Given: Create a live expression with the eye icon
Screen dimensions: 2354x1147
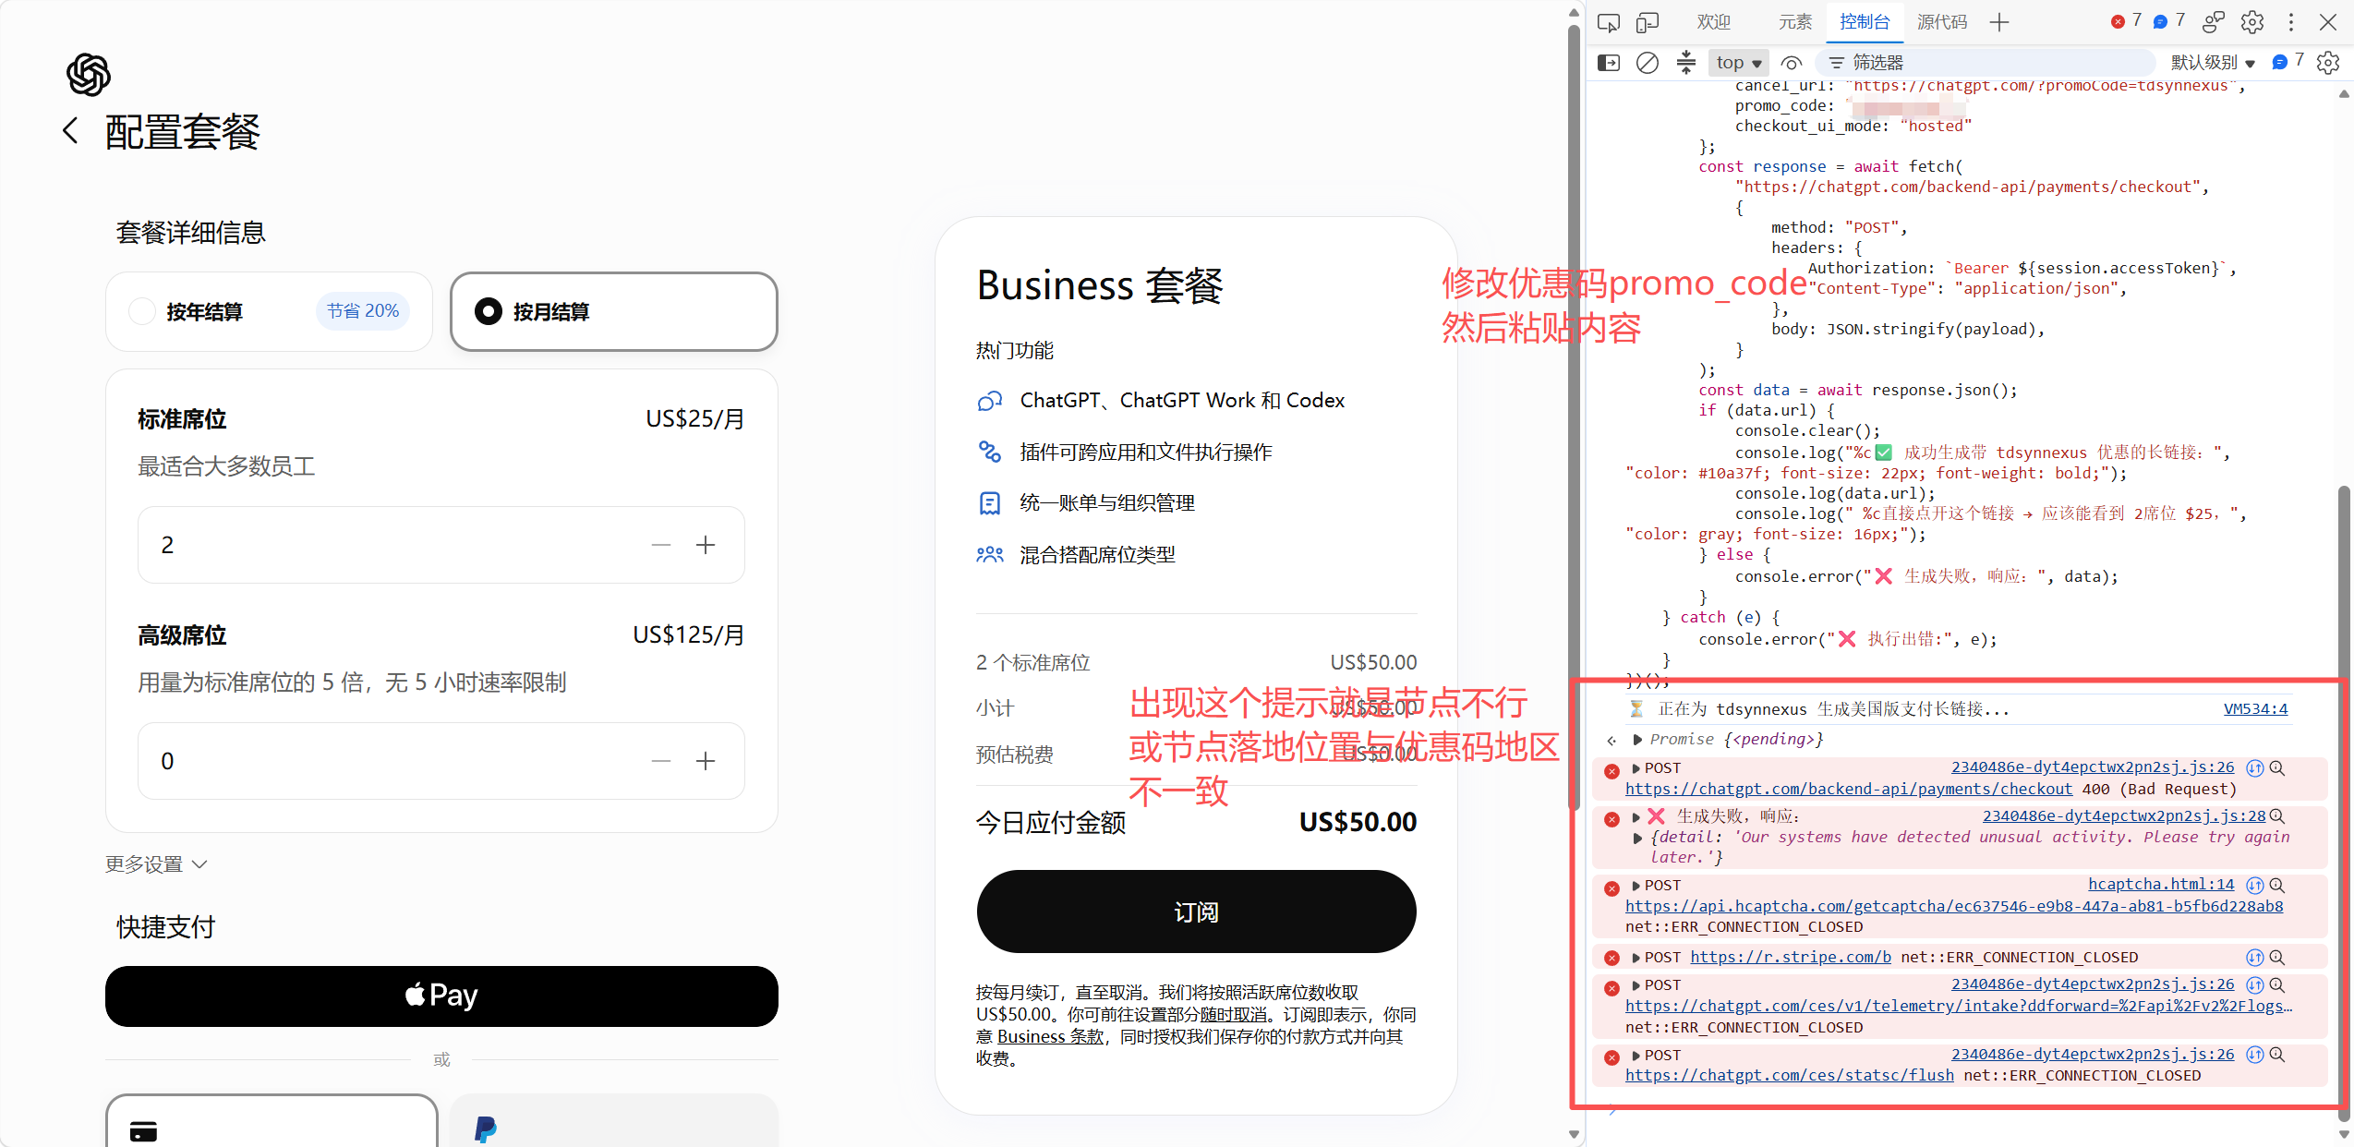Looking at the screenshot, I should coord(1792,63).
